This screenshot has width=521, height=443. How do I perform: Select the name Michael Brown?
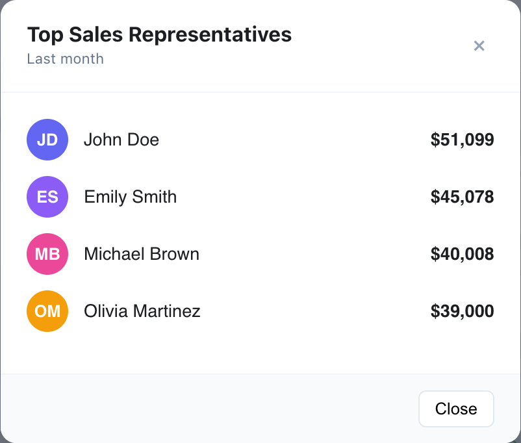click(141, 254)
